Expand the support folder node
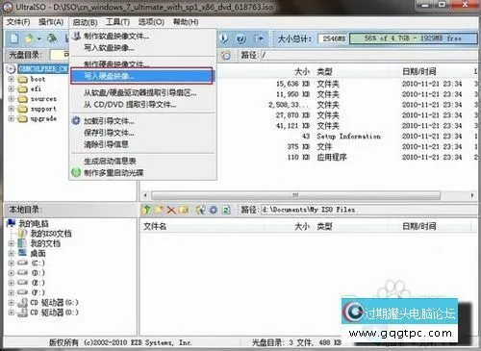481x351 pixels. [11, 109]
